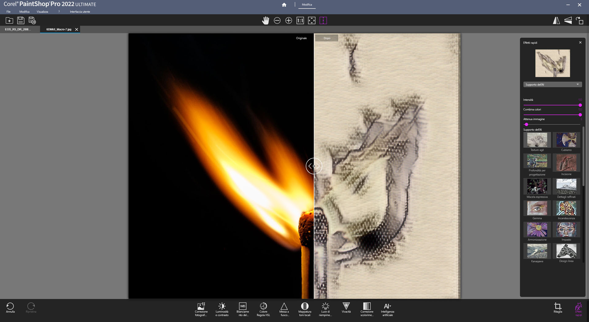The width and height of the screenshot is (589, 322).
Task: Open the Vivacità adjustment tool
Action: (346, 308)
